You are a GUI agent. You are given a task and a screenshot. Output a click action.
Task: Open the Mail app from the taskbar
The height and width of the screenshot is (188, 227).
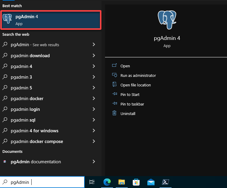151,182
